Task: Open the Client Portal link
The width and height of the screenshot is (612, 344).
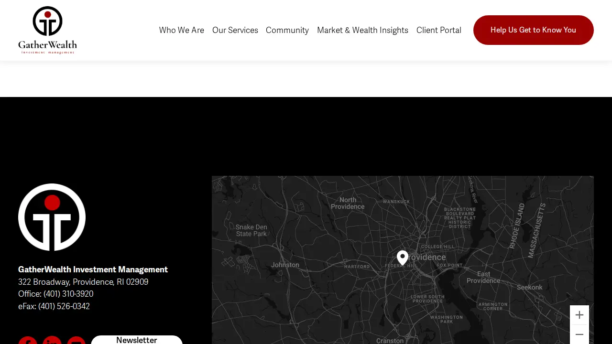Action: pos(439,30)
